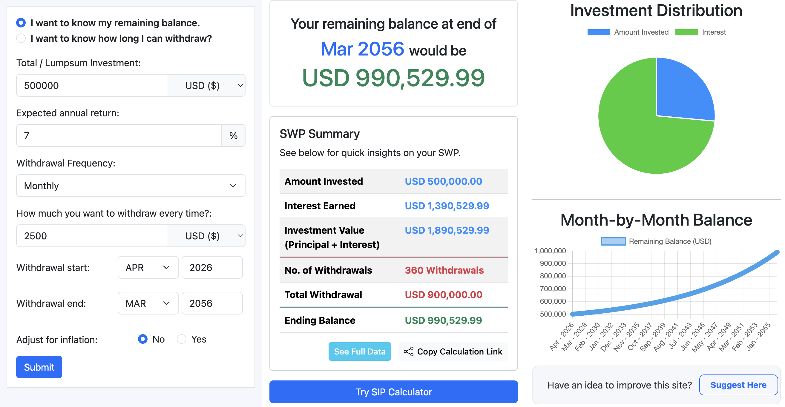785x407 pixels.
Task: Open the Withdrawal Frequency dropdown
Action: [131, 186]
